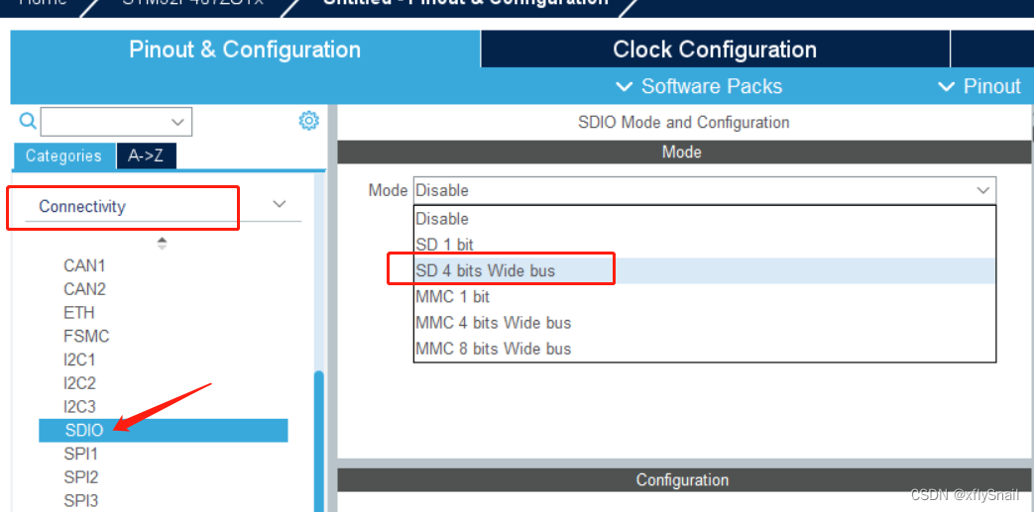The image size is (1034, 512).
Task: Click the sort arrows below Connectivity
Action: [163, 243]
